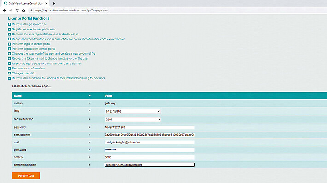Click the address bar URL
This screenshot has height=183, width=327.
pos(71,11)
